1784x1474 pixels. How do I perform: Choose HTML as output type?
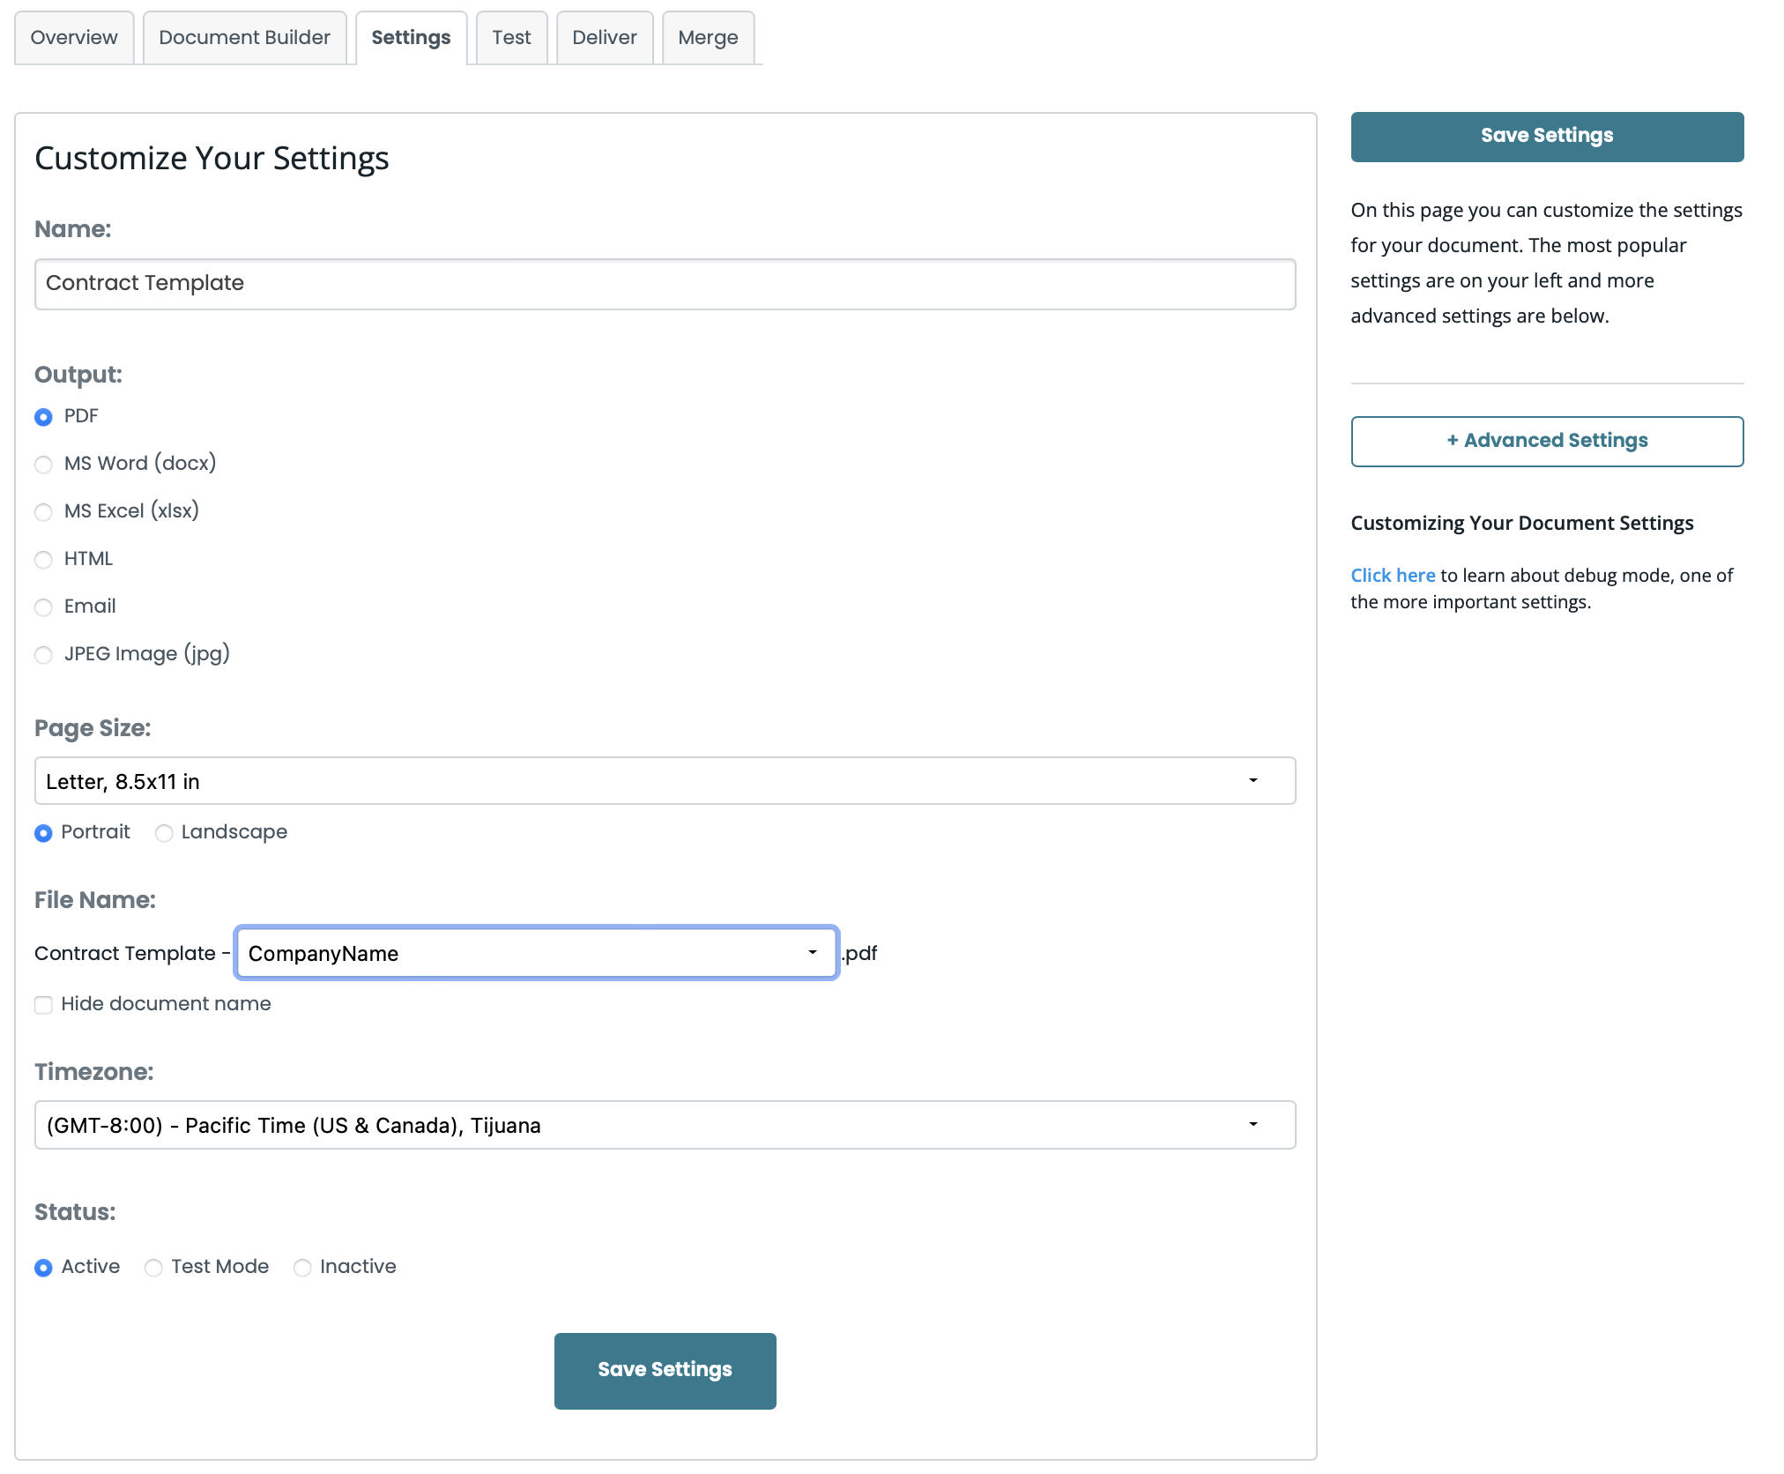point(43,560)
